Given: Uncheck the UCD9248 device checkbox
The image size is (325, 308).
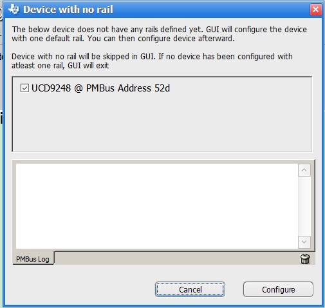Looking at the screenshot, I should click(x=24, y=88).
